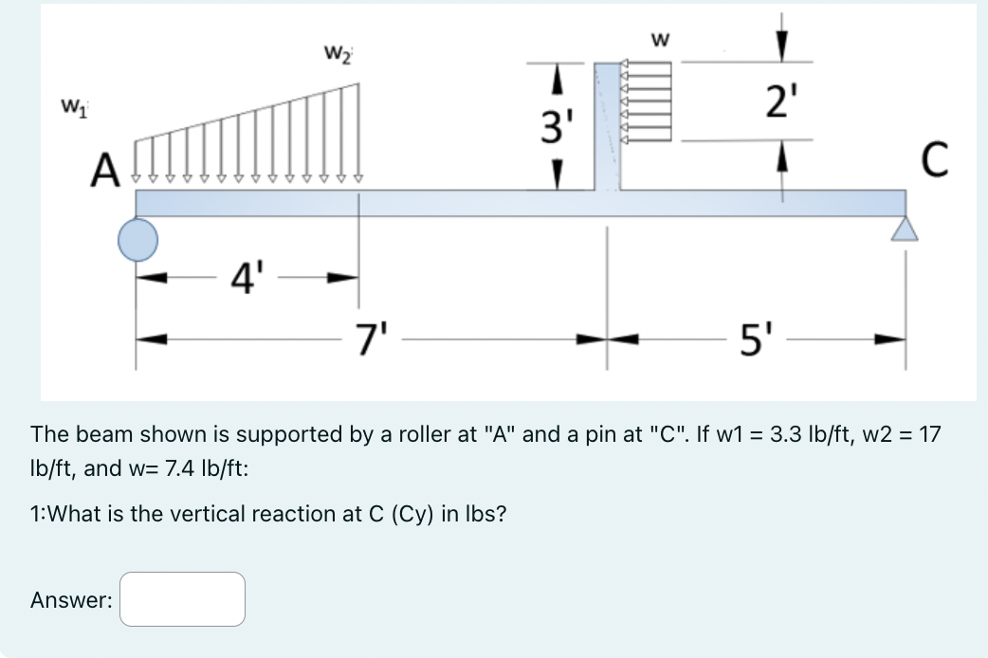Click the 2' height dimension label
Screen dimensions: 988x658
(x=779, y=99)
